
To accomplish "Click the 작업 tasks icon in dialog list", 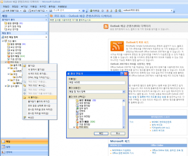I will 77,119.
